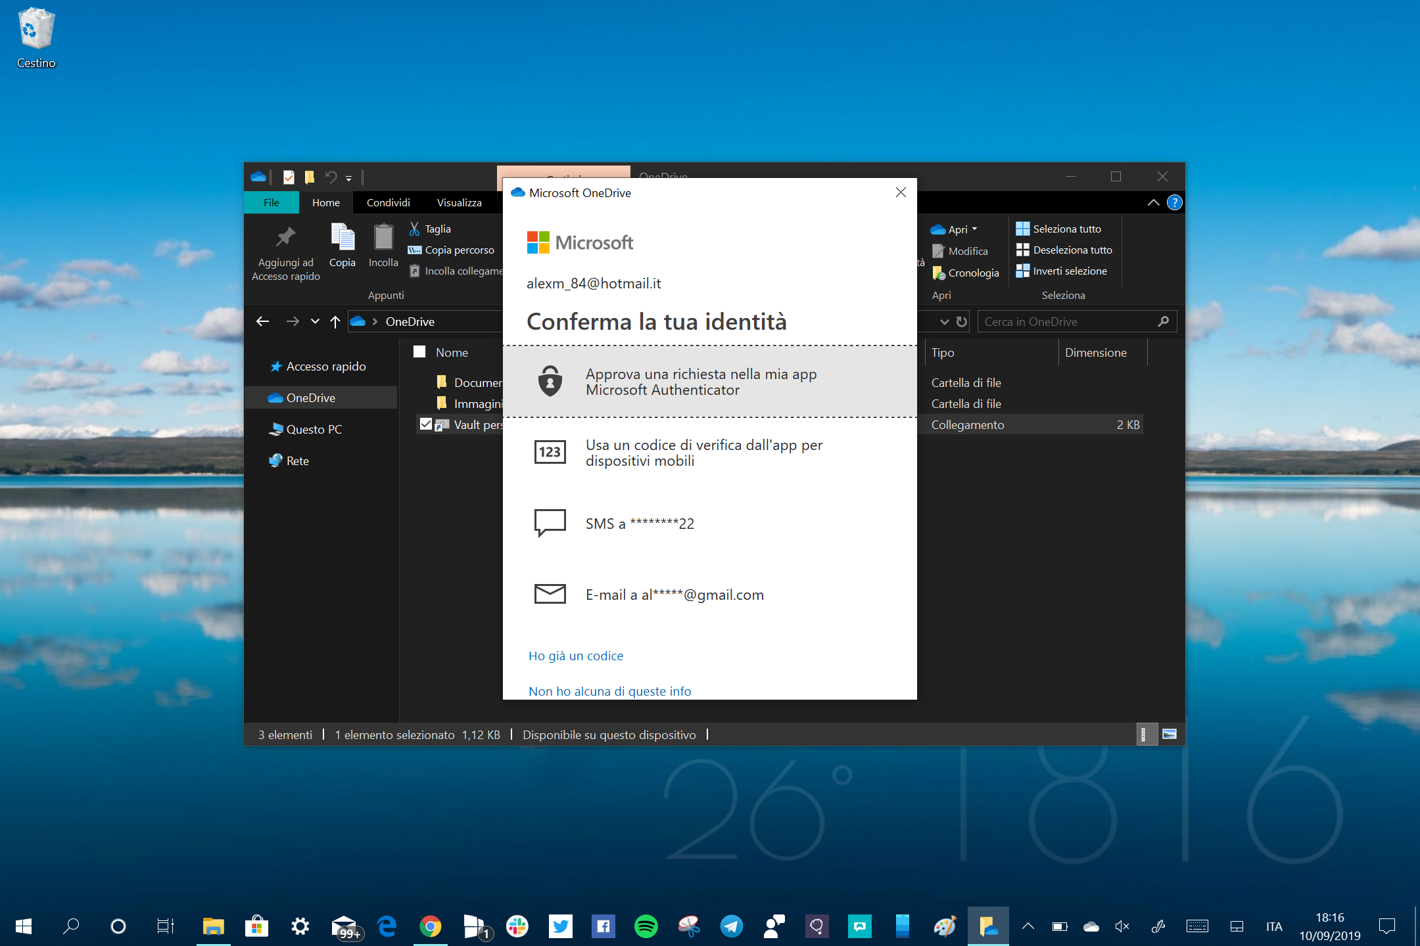This screenshot has height=946, width=1420.
Task: Open Google Chrome from the taskbar
Action: (x=431, y=926)
